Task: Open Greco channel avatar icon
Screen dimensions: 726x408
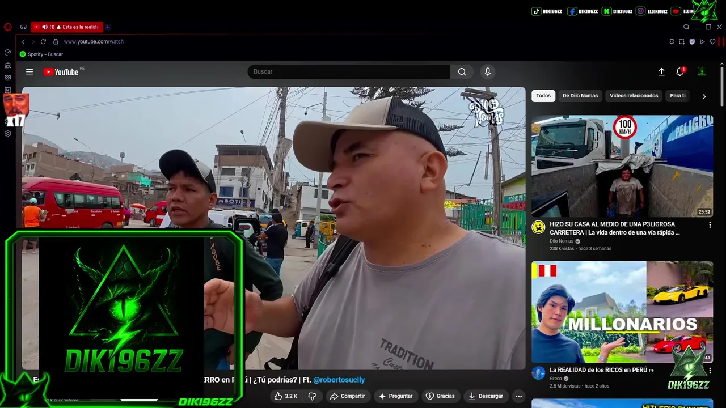Action: (538, 373)
